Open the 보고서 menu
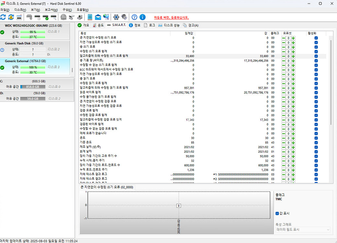This screenshot has width=337, height=243. [x=51, y=10]
